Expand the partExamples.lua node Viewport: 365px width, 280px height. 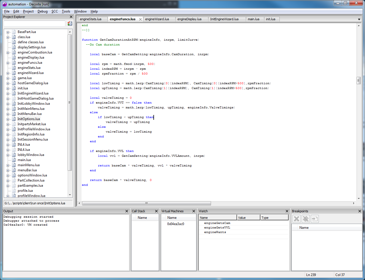(x=8, y=186)
